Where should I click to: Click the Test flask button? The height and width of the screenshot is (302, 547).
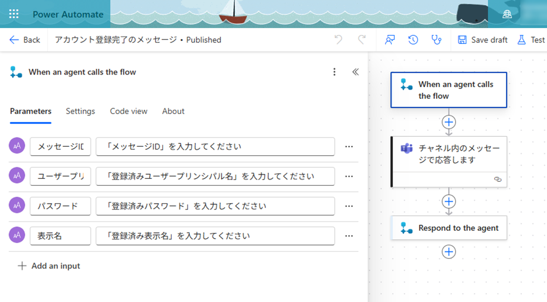531,40
